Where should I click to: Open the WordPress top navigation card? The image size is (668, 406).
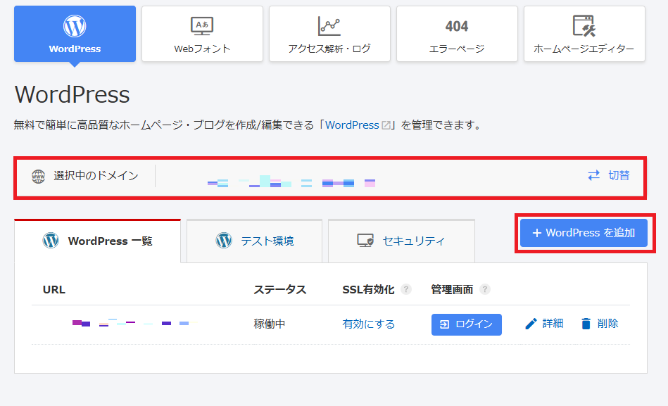pyautogui.click(x=75, y=34)
